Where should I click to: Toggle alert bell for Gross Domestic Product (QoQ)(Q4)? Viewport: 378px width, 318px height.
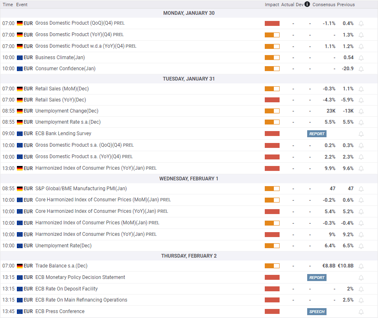pos(361,23)
